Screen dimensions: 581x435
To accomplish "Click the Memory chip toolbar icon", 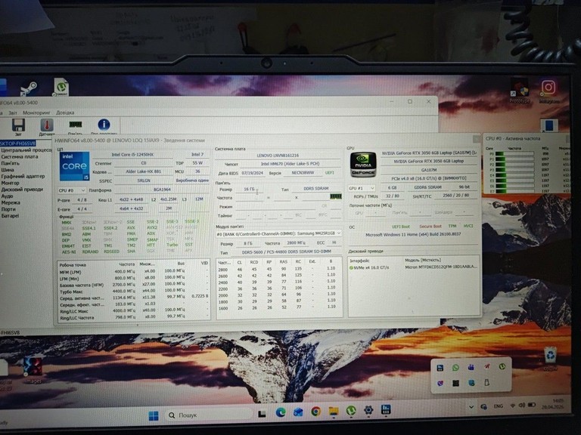I will tap(76, 125).
